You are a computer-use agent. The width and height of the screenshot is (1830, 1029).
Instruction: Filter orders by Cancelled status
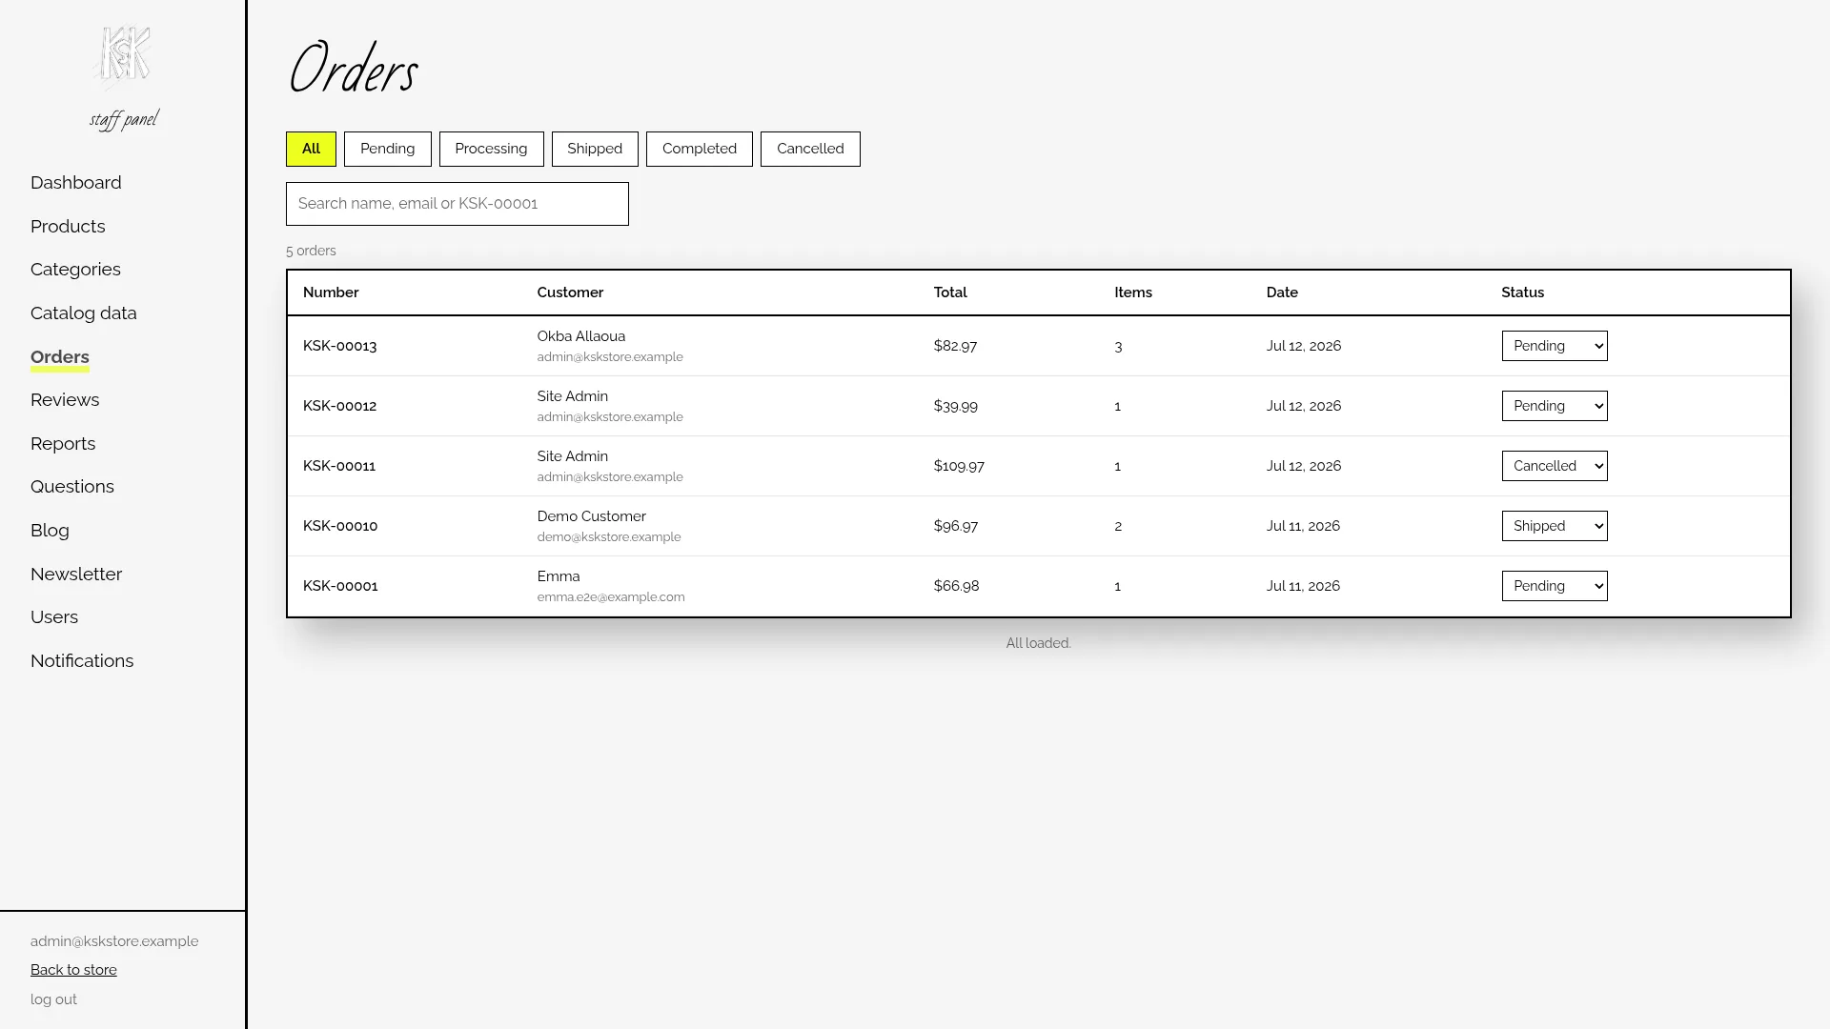click(x=810, y=149)
